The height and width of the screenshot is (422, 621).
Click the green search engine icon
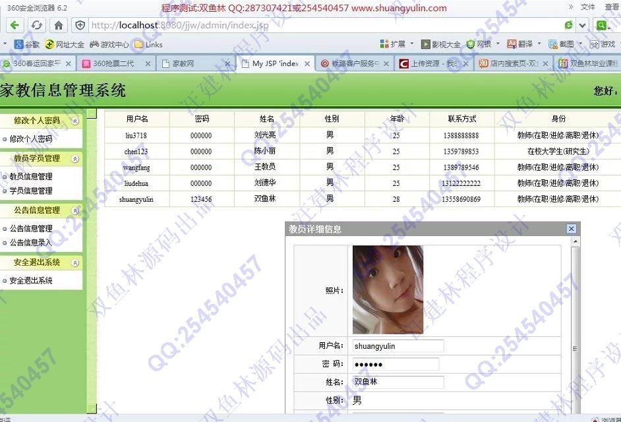[x=603, y=25]
